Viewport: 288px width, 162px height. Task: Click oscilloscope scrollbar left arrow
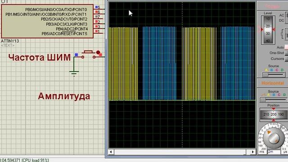pos(111,152)
